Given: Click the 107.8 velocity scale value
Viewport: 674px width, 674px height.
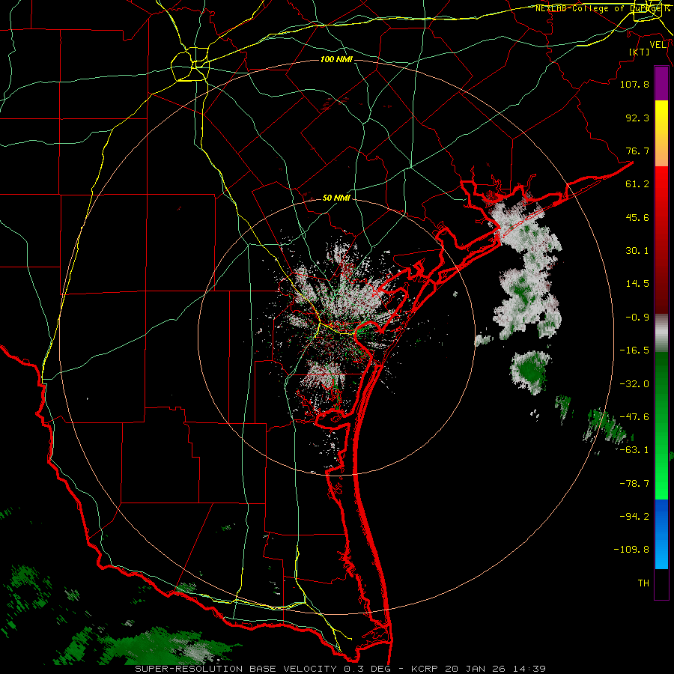Looking at the screenshot, I should click(x=634, y=84).
